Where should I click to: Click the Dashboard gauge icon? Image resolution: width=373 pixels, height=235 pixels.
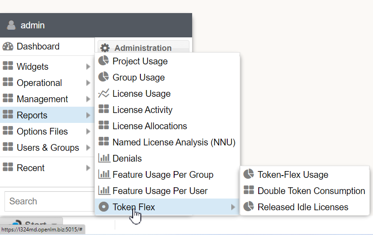point(8,46)
